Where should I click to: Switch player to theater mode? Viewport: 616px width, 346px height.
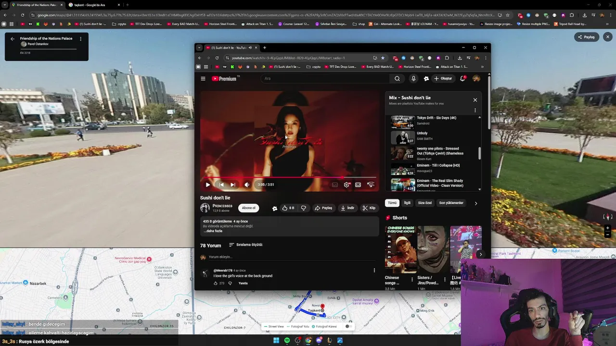(x=358, y=185)
